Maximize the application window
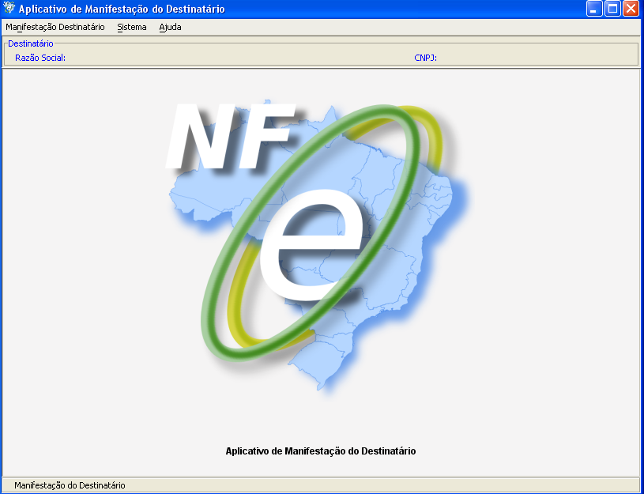The width and height of the screenshot is (644, 494). click(x=612, y=9)
